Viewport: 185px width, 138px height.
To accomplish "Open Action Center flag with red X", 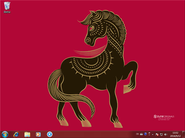I will coord(157,134).
